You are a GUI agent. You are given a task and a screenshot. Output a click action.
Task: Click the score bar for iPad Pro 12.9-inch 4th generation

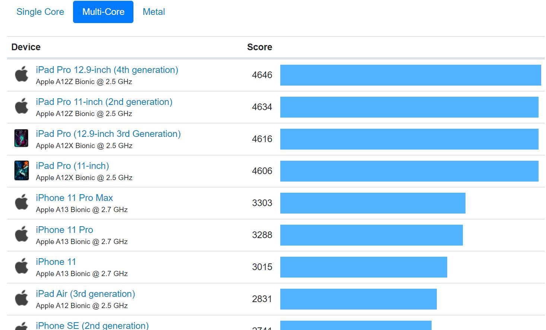pos(410,75)
